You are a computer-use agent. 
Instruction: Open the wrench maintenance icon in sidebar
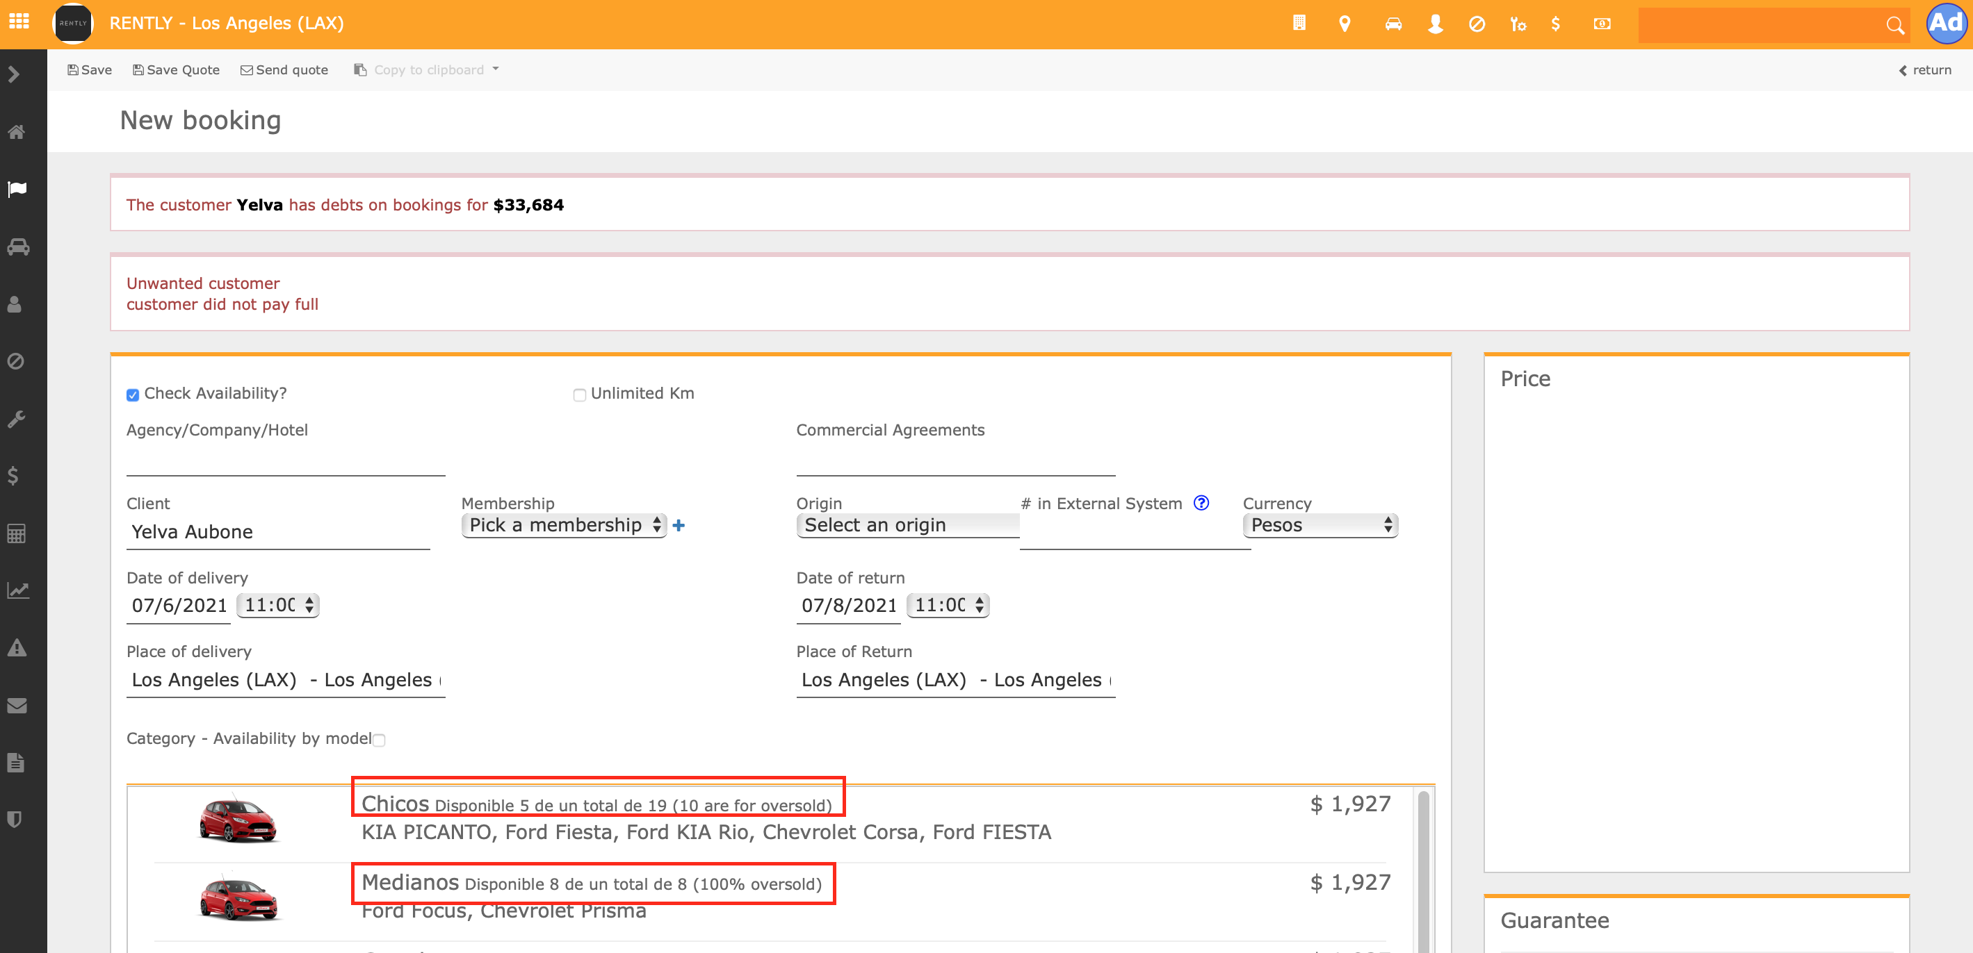pyautogui.click(x=16, y=419)
